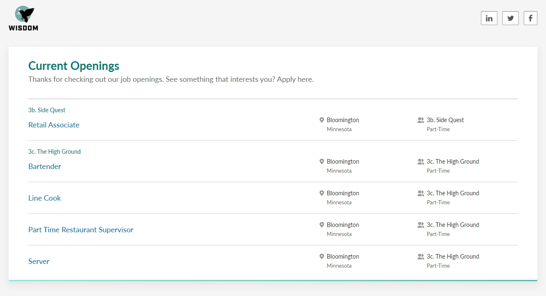Open the Twitter social icon
This screenshot has height=296, width=546.
(x=510, y=18)
